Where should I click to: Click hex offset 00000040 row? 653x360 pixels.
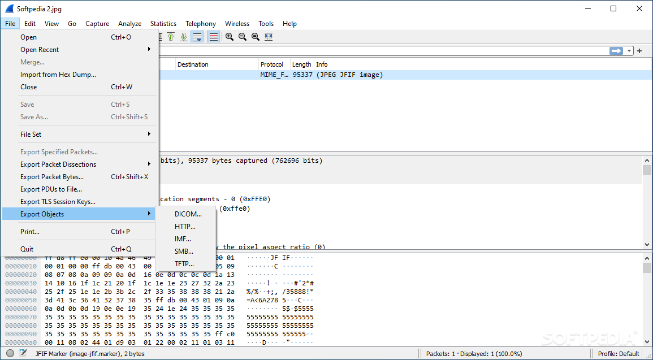pos(159,291)
